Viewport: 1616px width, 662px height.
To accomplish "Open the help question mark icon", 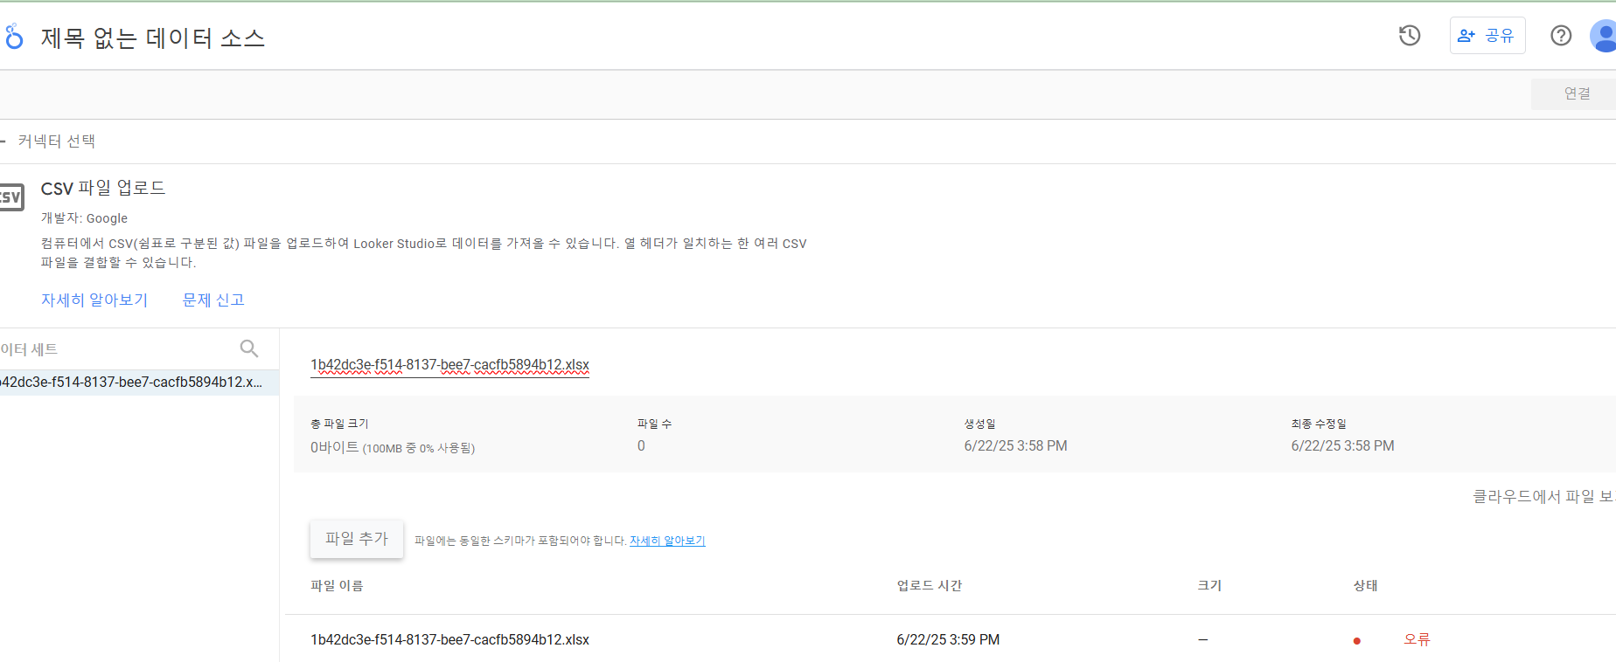I will [1561, 36].
